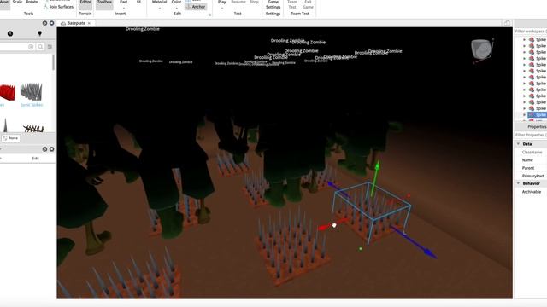Screen dimensions: 547x307
Task: Expand the Color dropdown arrow
Action: pos(177,8)
